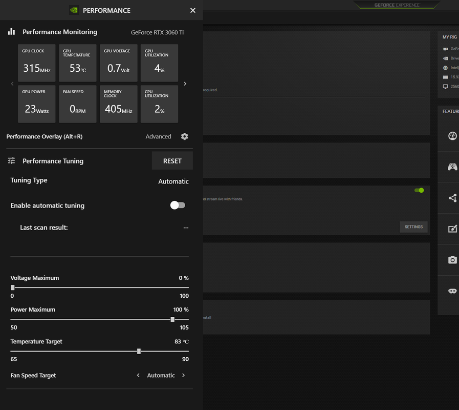
Task: Click the GeForce Experience logo at top
Action: (397, 5)
